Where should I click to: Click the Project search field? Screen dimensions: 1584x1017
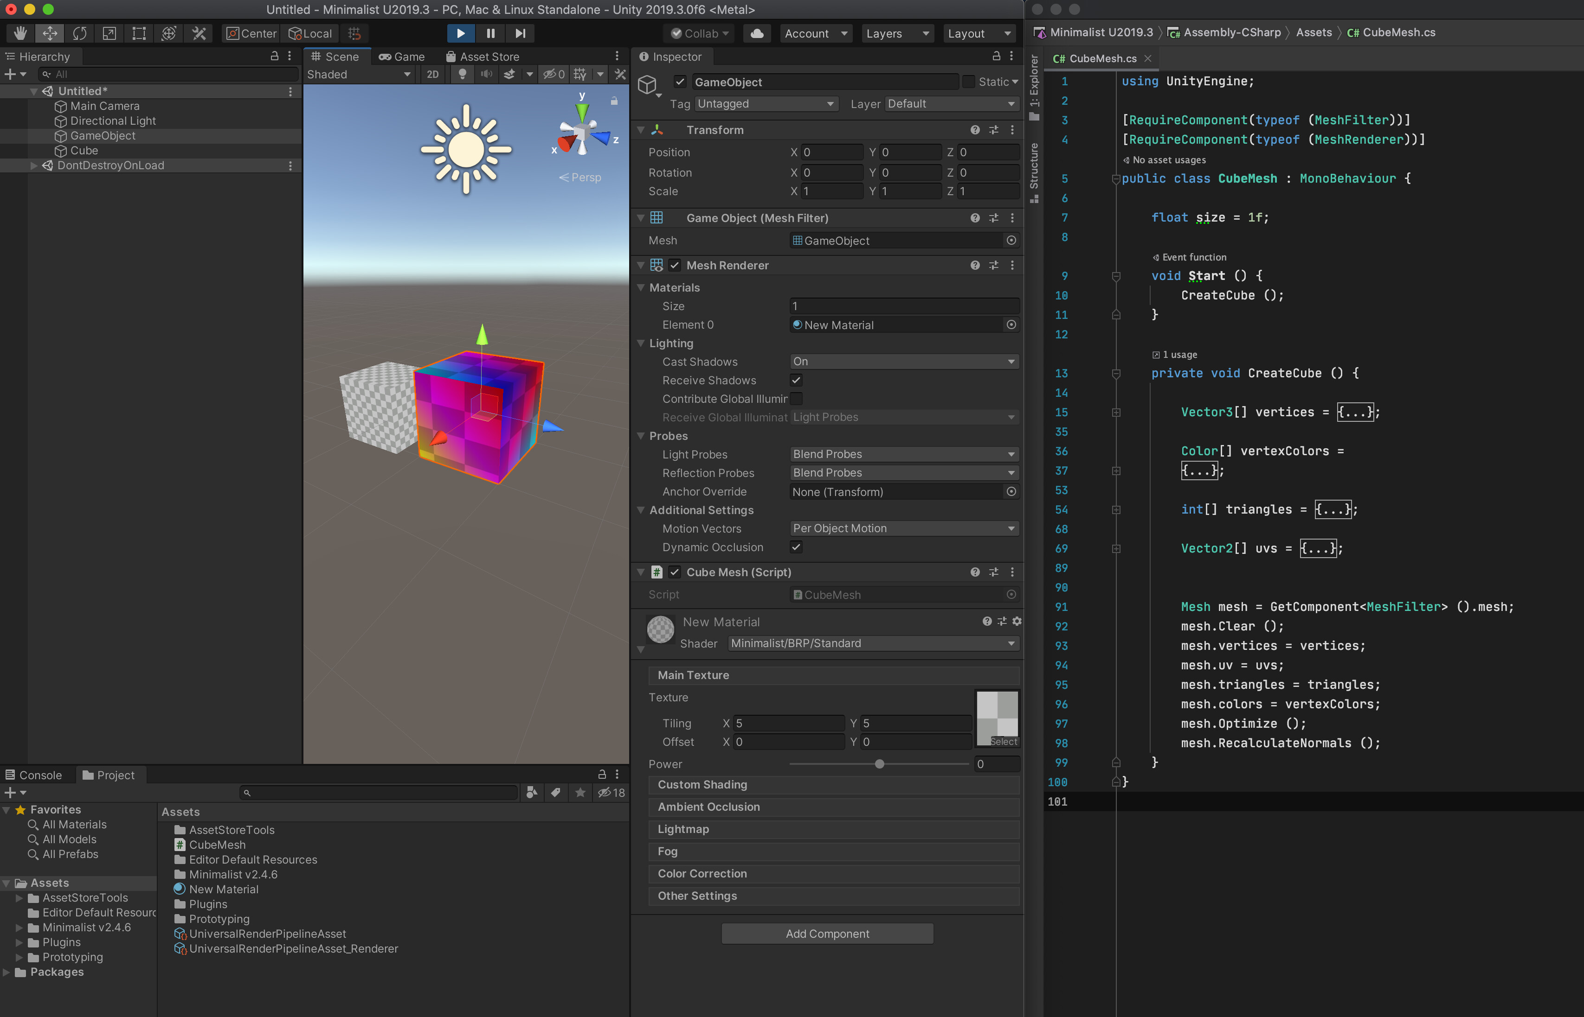point(380,793)
